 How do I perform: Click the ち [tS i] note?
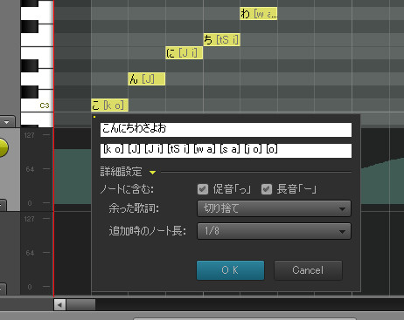tap(221, 39)
